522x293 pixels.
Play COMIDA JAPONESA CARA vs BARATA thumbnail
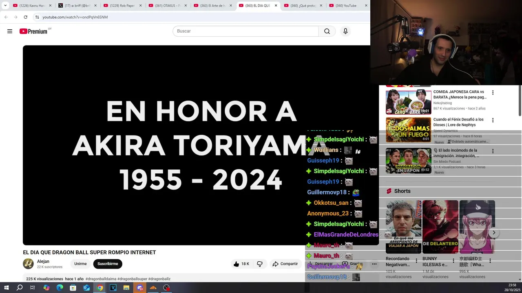[x=408, y=102]
